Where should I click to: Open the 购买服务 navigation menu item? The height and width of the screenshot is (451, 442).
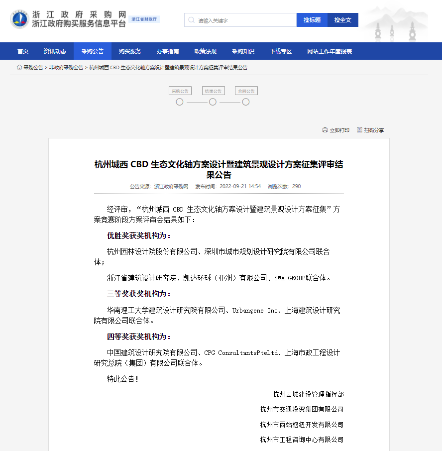(x=130, y=51)
